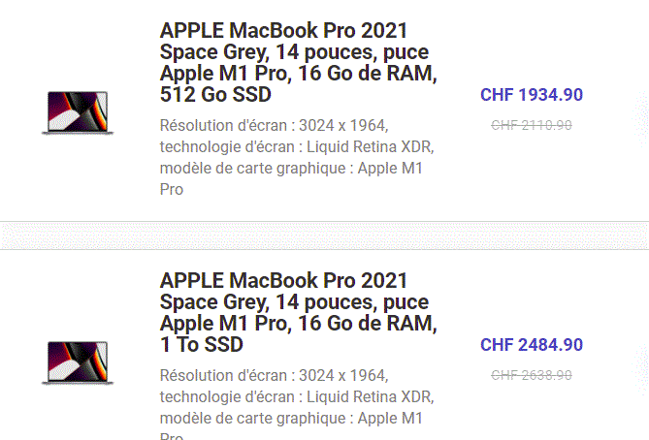Click the first listing's "Space Grey, 14 pouces, puce" line
Image resolution: width=649 pixels, height=440 pixels.
(294, 52)
